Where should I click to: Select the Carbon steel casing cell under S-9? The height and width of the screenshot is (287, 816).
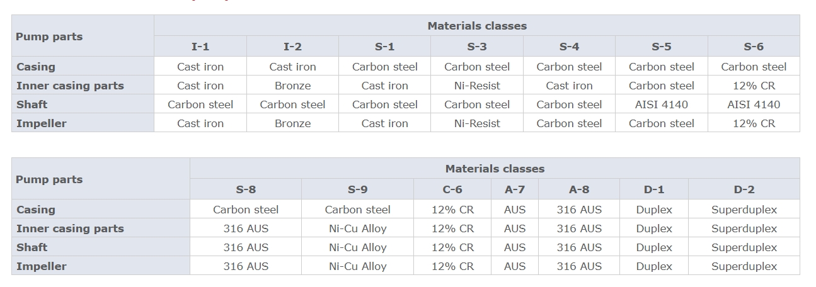(x=357, y=210)
